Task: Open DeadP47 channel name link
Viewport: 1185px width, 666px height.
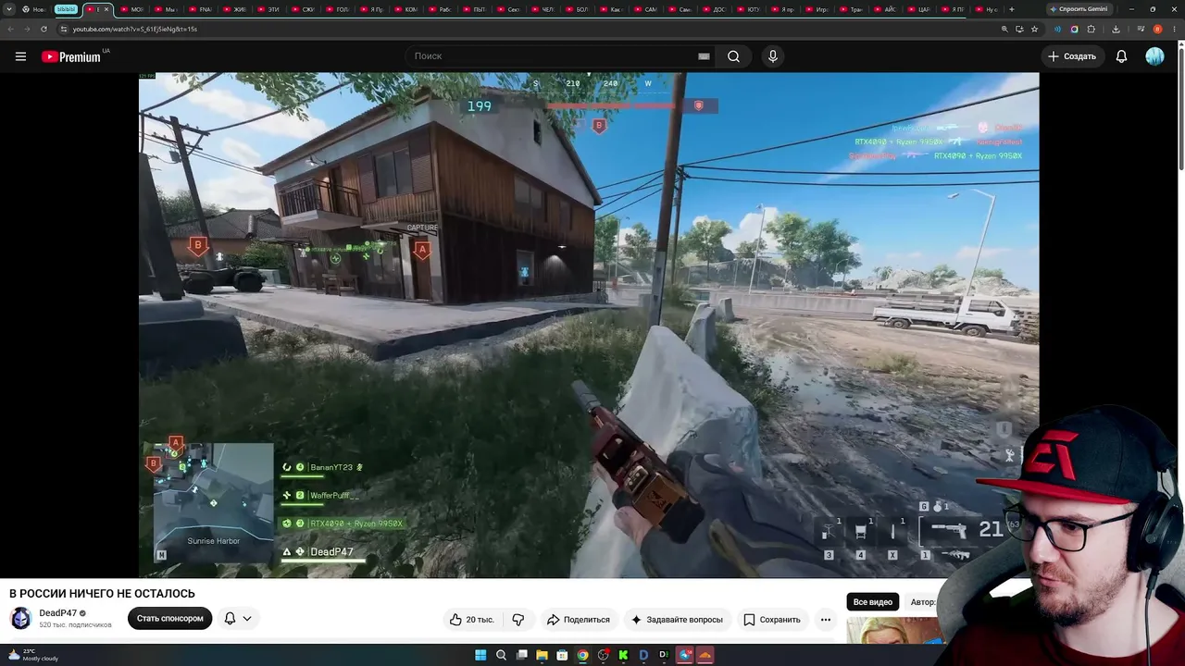Action: coord(57,613)
